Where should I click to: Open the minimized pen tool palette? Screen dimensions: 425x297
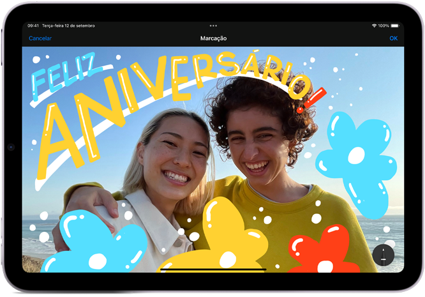coord(383,255)
